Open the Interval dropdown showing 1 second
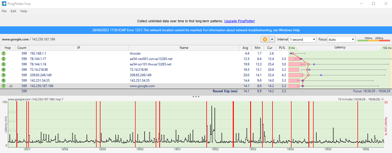The width and height of the screenshot is (392, 153). tap(302, 40)
